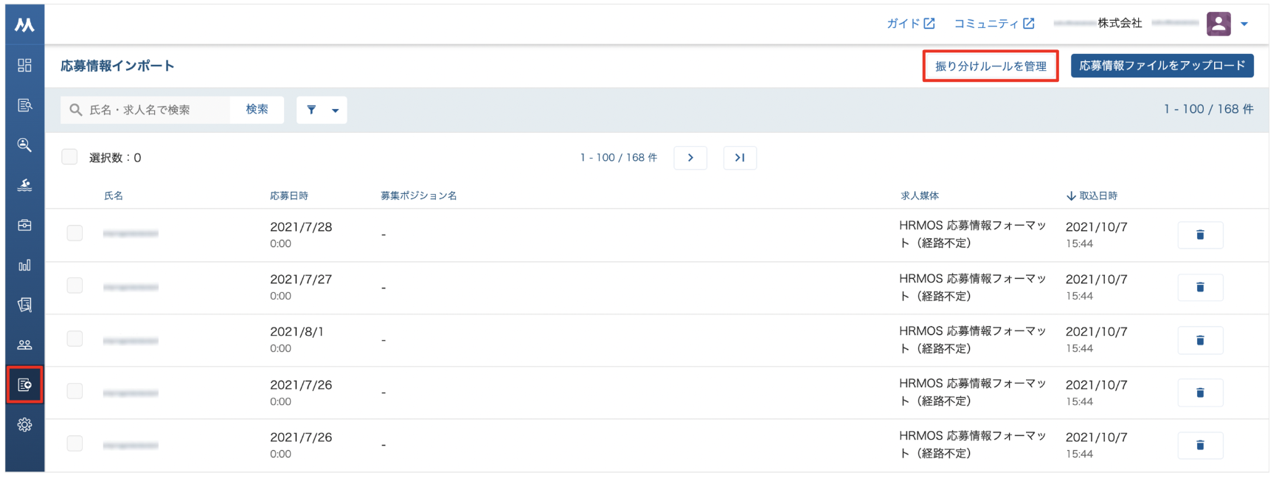The image size is (1276, 484).
Task: Click 求人媒体 text in the 2021/8/1 row
Action: 972,339
